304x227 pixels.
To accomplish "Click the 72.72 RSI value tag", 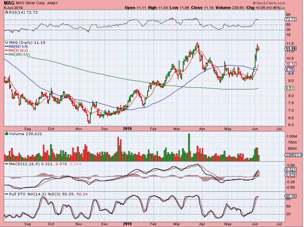I will click(291, 19).
